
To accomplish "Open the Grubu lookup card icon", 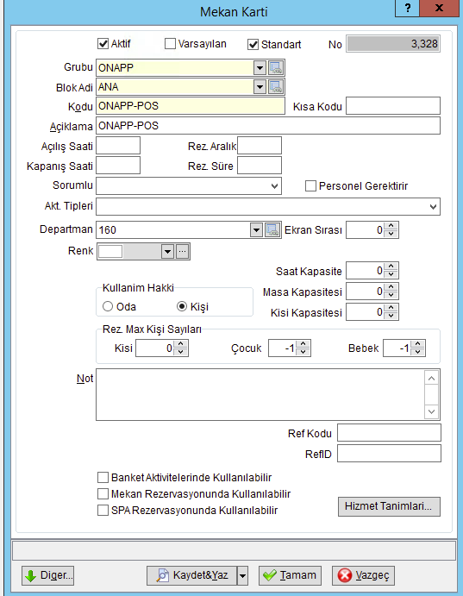I will pos(276,68).
